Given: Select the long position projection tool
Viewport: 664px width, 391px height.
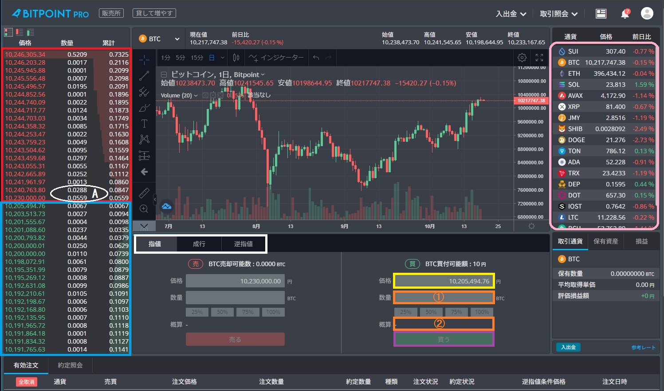Looking at the screenshot, I should 144,155.
